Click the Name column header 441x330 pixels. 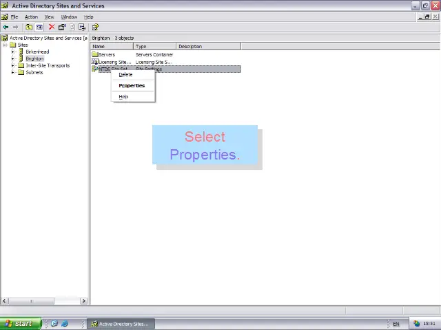click(112, 46)
